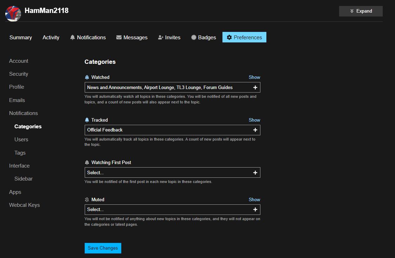
Task: Click the plus icon in Tracked field
Action: 255,130
